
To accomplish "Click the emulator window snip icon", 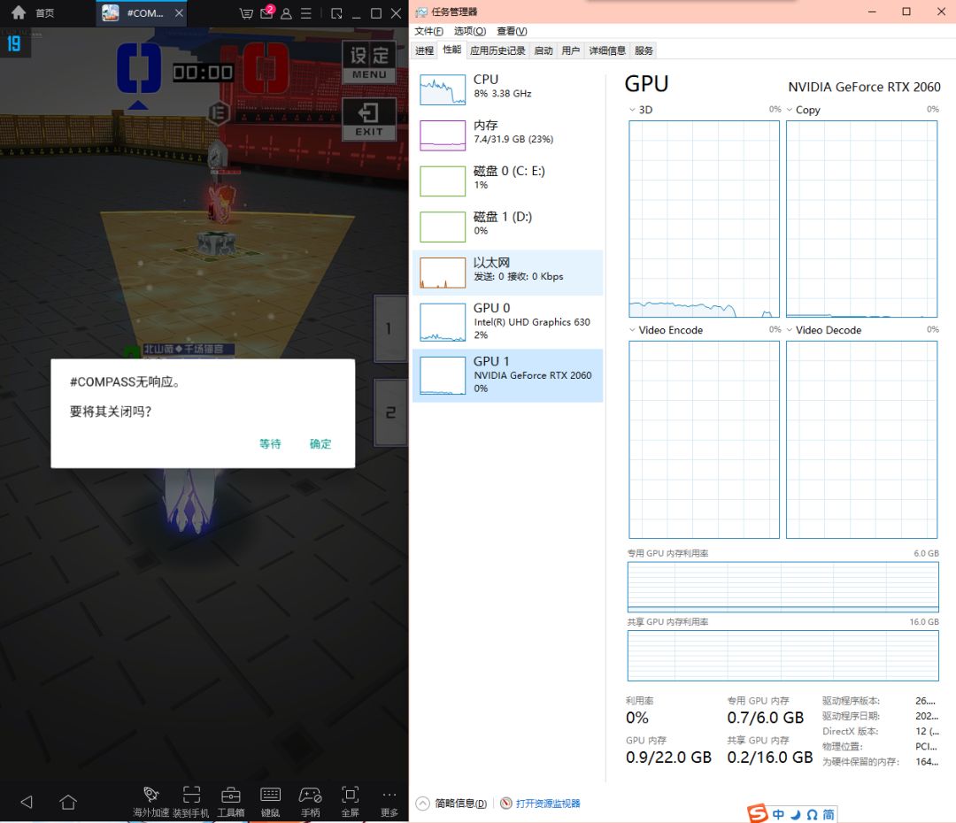I will (x=336, y=12).
